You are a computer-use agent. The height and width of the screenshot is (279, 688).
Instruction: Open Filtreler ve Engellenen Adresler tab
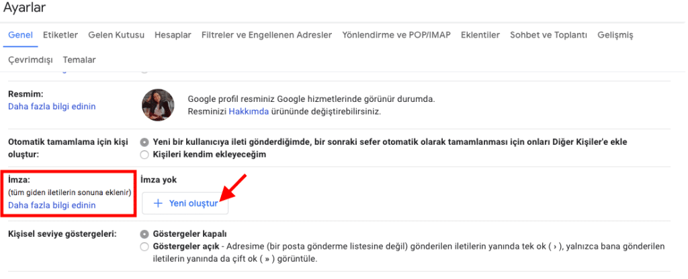[267, 35]
